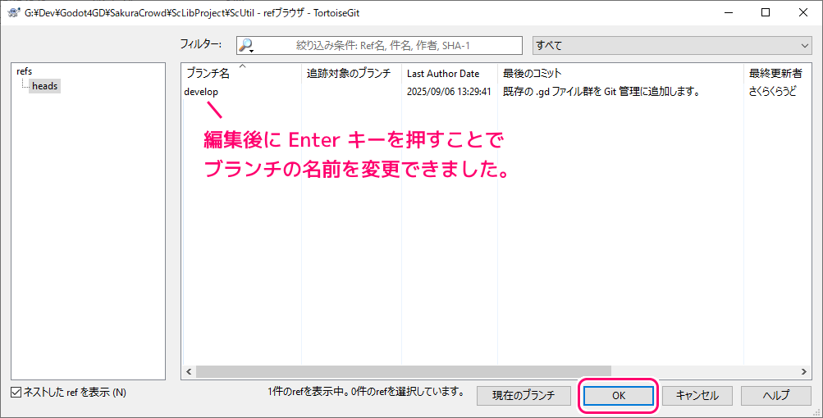Close the ref browser window

click(x=803, y=12)
